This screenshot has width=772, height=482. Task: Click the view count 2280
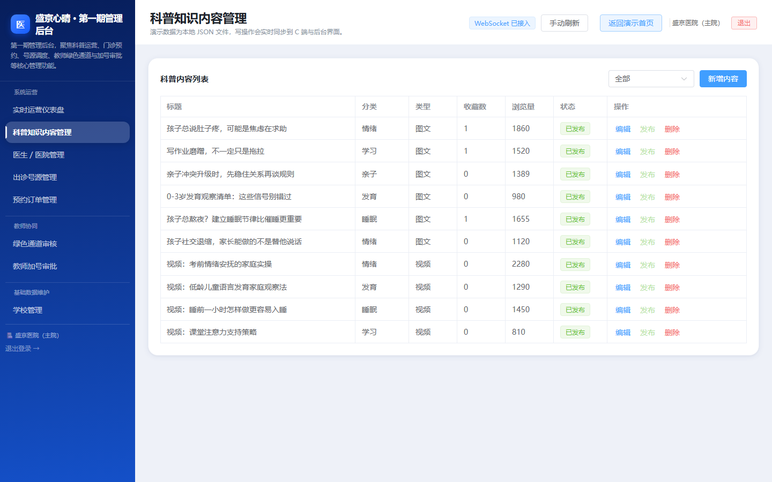tap(521, 264)
